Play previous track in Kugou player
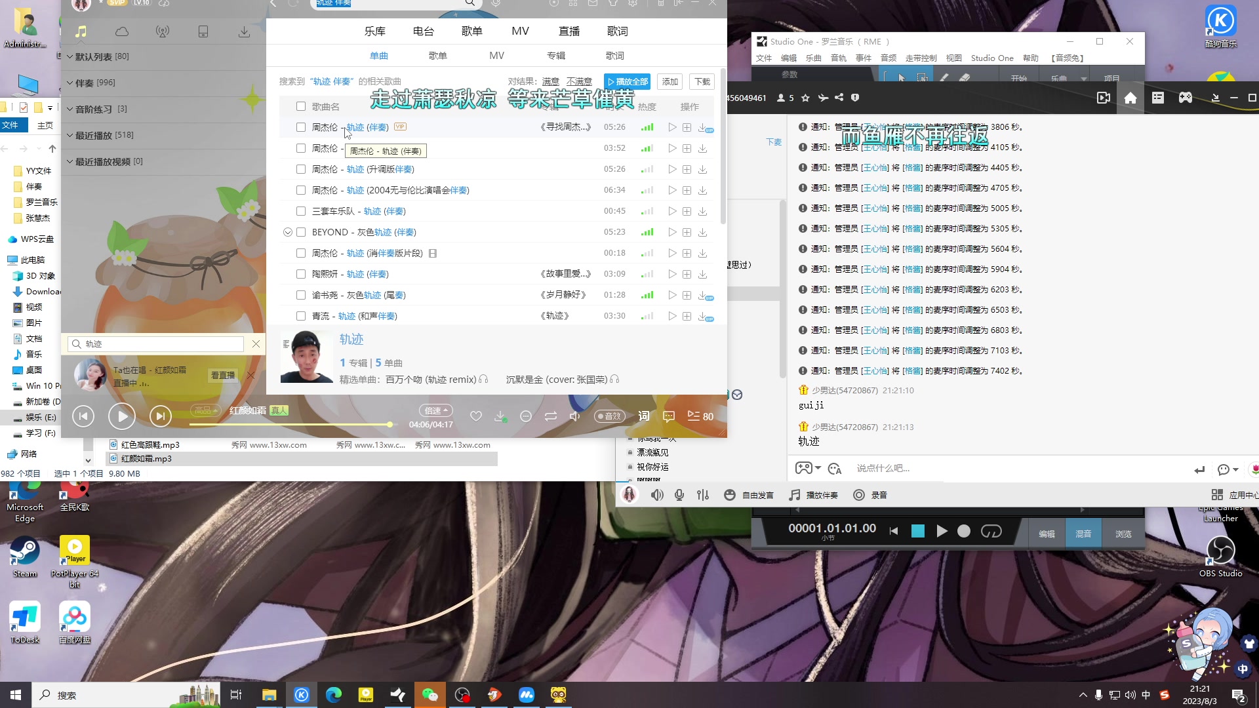The image size is (1259, 708). tap(83, 416)
